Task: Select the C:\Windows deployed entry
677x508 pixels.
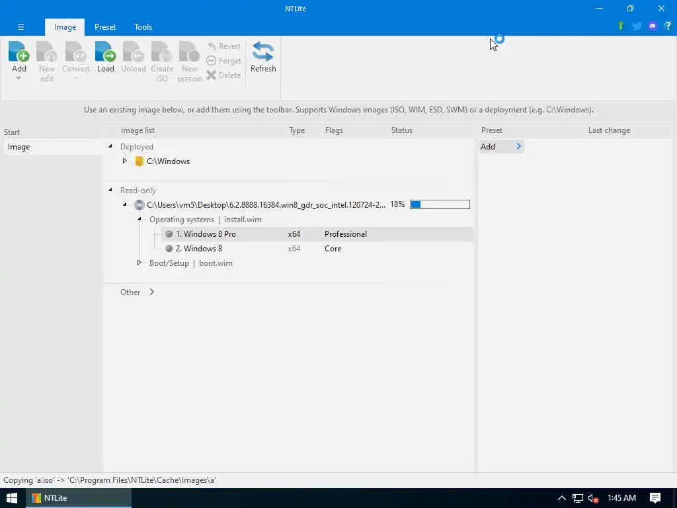Action: (168, 161)
